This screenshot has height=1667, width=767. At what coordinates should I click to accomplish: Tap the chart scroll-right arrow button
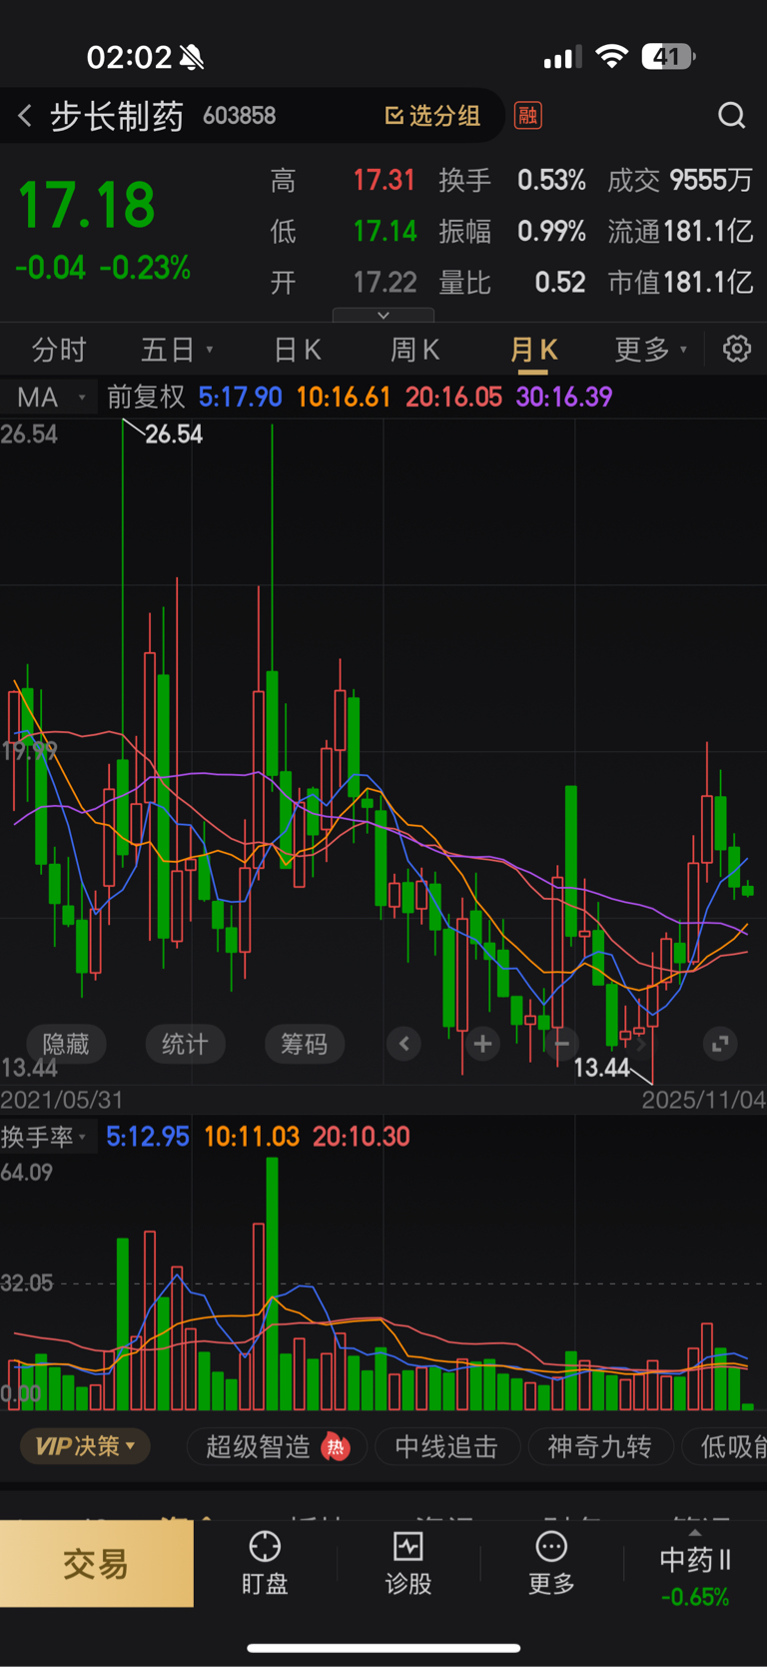tap(640, 1044)
